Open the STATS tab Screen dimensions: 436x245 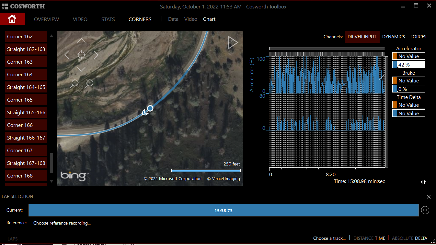108,19
